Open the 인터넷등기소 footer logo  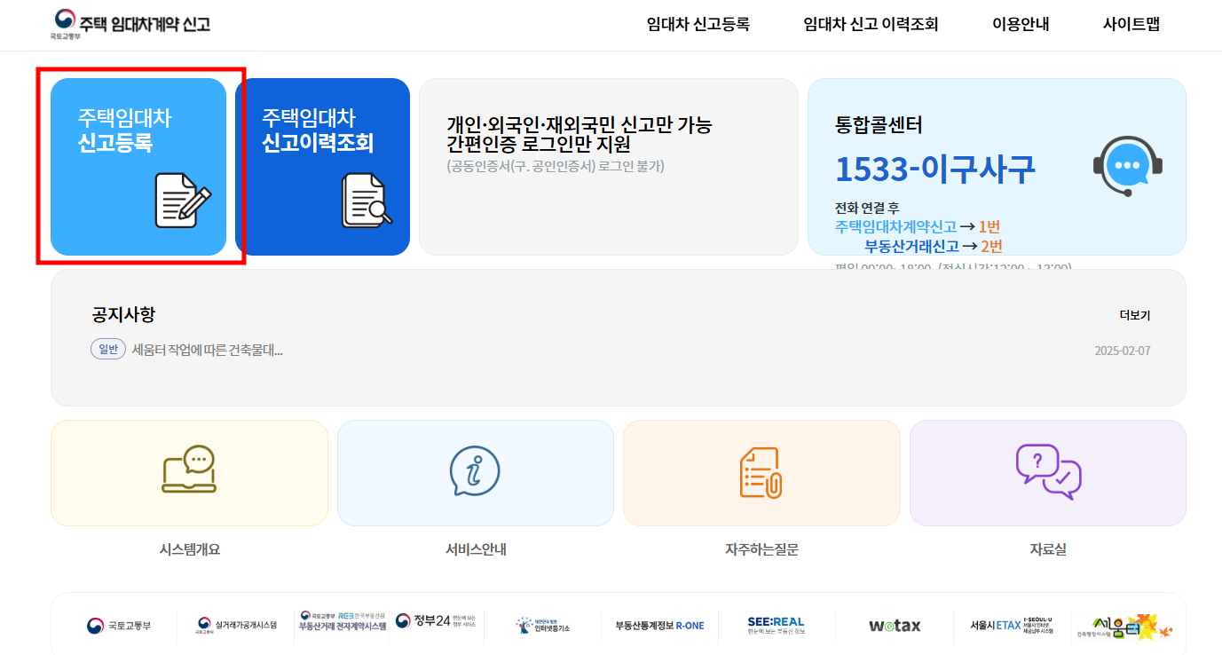pos(543,626)
